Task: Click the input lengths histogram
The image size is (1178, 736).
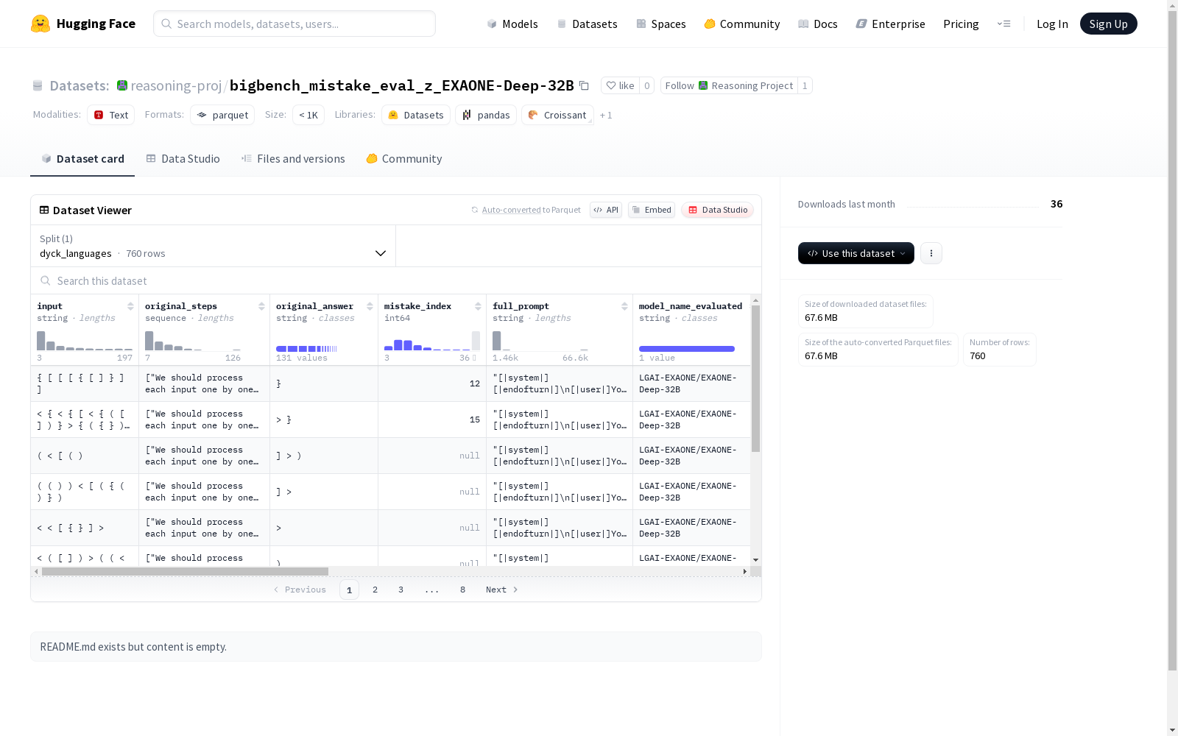Action: pyautogui.click(x=85, y=342)
